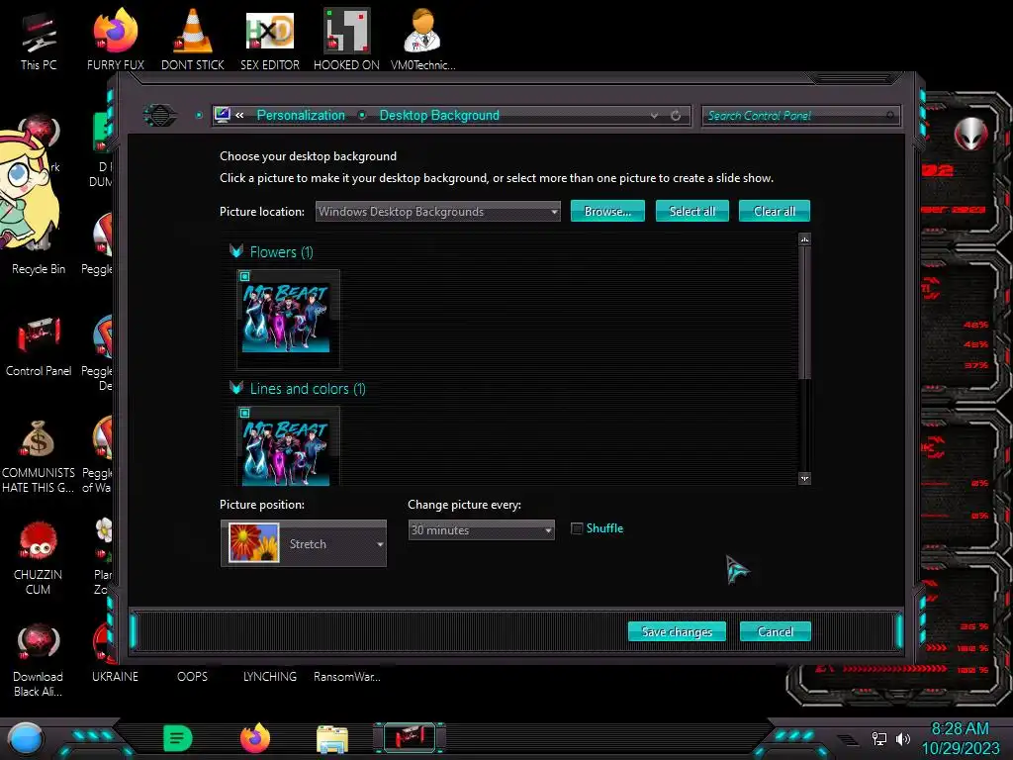Image resolution: width=1013 pixels, height=760 pixels.
Task: Open the HOOKED ON desktop shortcut
Action: [x=346, y=40]
